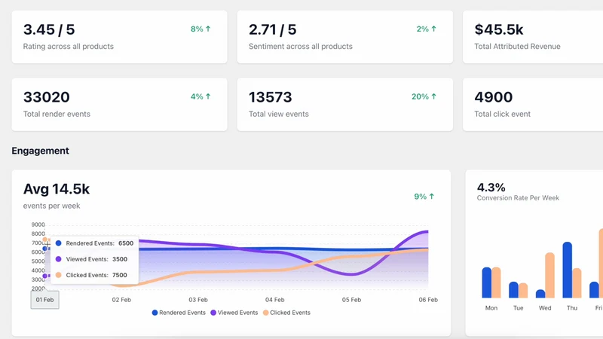The image size is (603, 339).
Task: Click the 2.71 / 5 sentiment value
Action: pyautogui.click(x=273, y=29)
